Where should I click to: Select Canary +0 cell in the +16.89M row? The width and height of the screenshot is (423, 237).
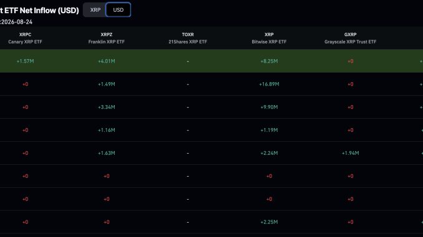[25, 84]
